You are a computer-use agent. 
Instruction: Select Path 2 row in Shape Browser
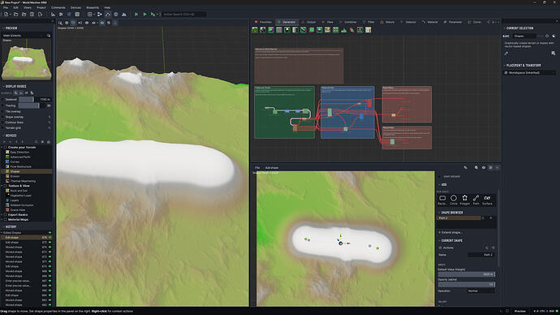point(459,218)
